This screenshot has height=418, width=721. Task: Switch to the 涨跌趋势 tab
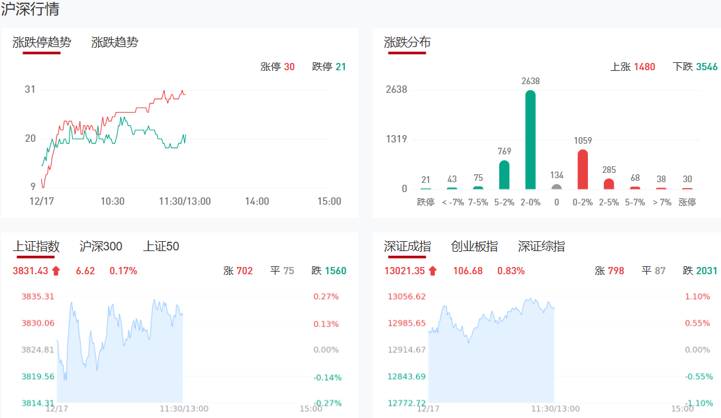click(115, 42)
